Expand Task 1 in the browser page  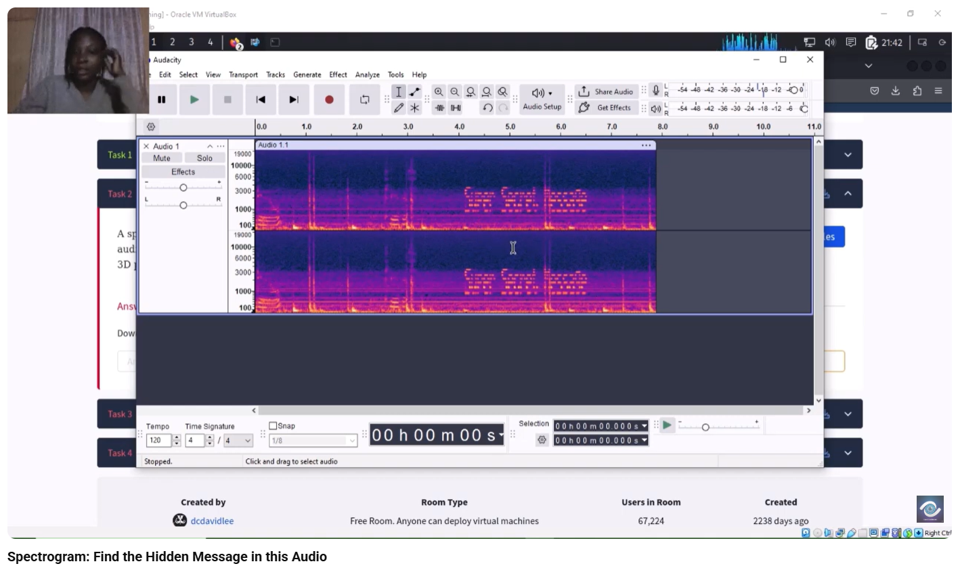click(848, 155)
